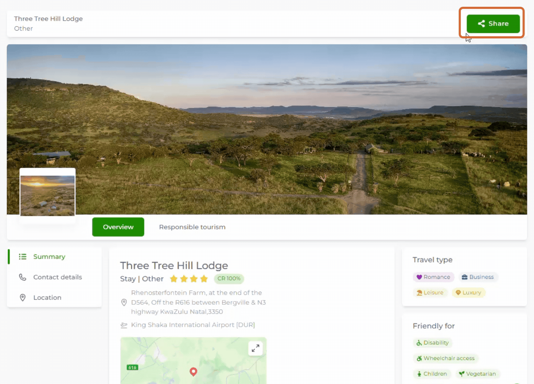Click the red map marker pin

pos(193,372)
